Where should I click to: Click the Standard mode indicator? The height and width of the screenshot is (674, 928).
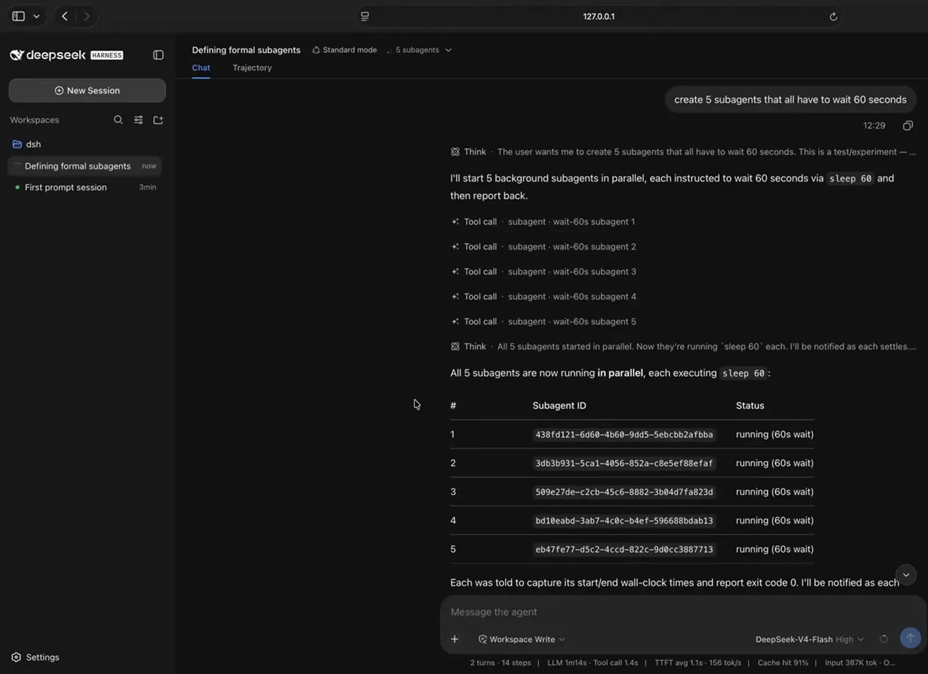coord(345,50)
